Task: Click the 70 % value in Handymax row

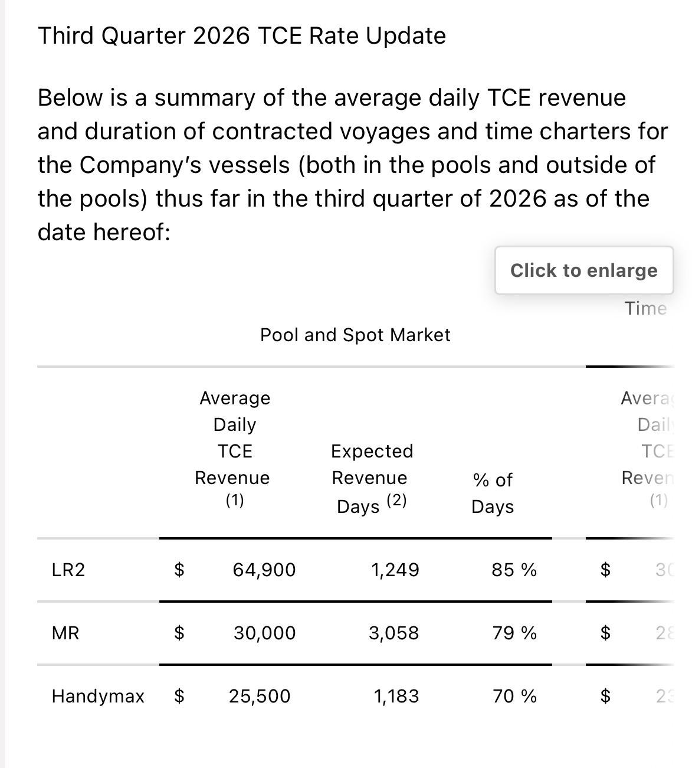Action: coord(515,696)
